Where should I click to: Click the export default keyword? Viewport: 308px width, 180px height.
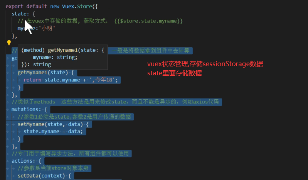(26, 6)
